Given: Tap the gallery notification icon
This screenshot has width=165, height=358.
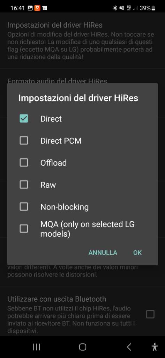Looking at the screenshot, I should pyautogui.click(x=30, y=8).
